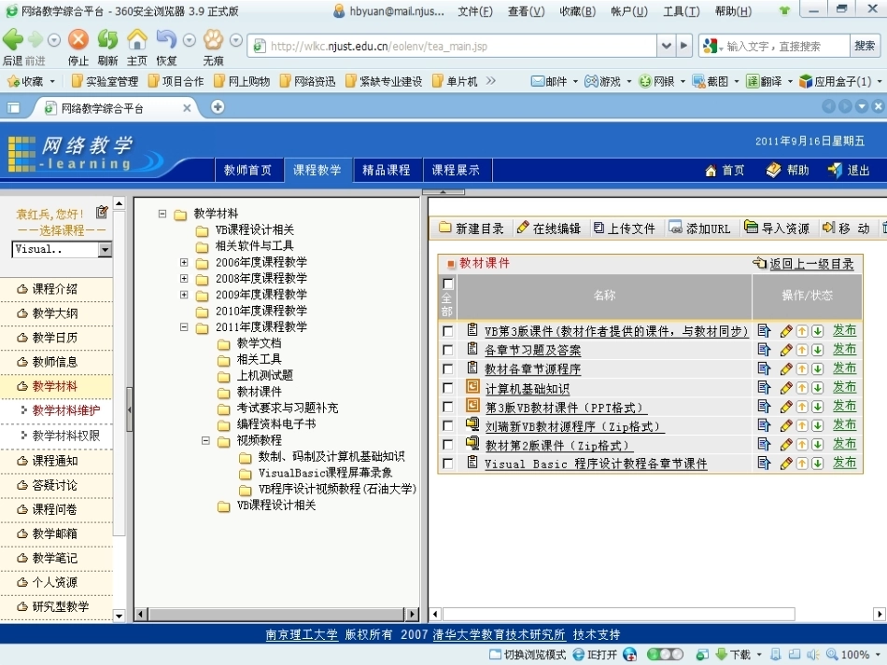
Task: Click the blue Restore (恢复) icon
Action: (166, 39)
